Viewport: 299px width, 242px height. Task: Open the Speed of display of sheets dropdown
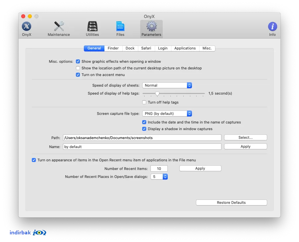click(x=167, y=85)
